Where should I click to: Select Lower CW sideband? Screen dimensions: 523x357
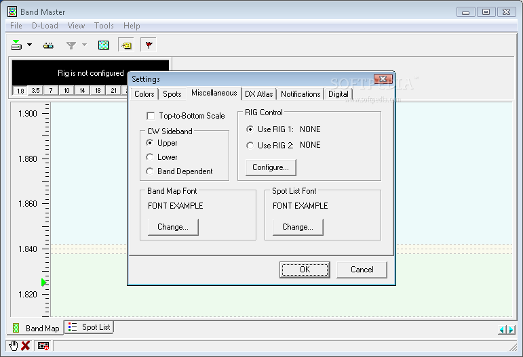click(x=150, y=157)
